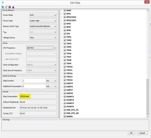Image resolution: width=151 pixels, height=138 pixels.
Task: Click the User Choice (Hz) field
Action: (42, 59)
